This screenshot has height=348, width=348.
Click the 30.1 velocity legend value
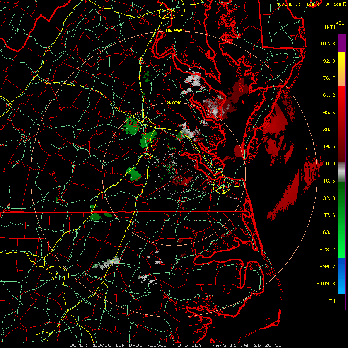(x=329, y=130)
